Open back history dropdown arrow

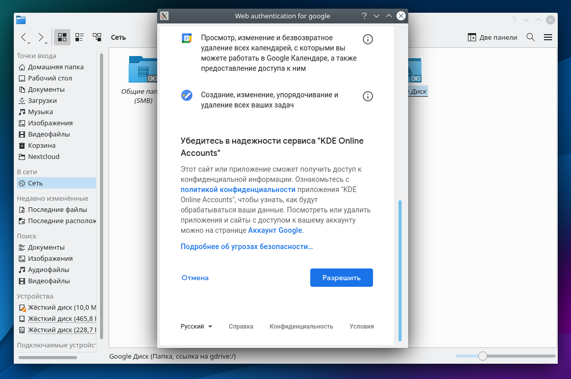pyautogui.click(x=29, y=43)
